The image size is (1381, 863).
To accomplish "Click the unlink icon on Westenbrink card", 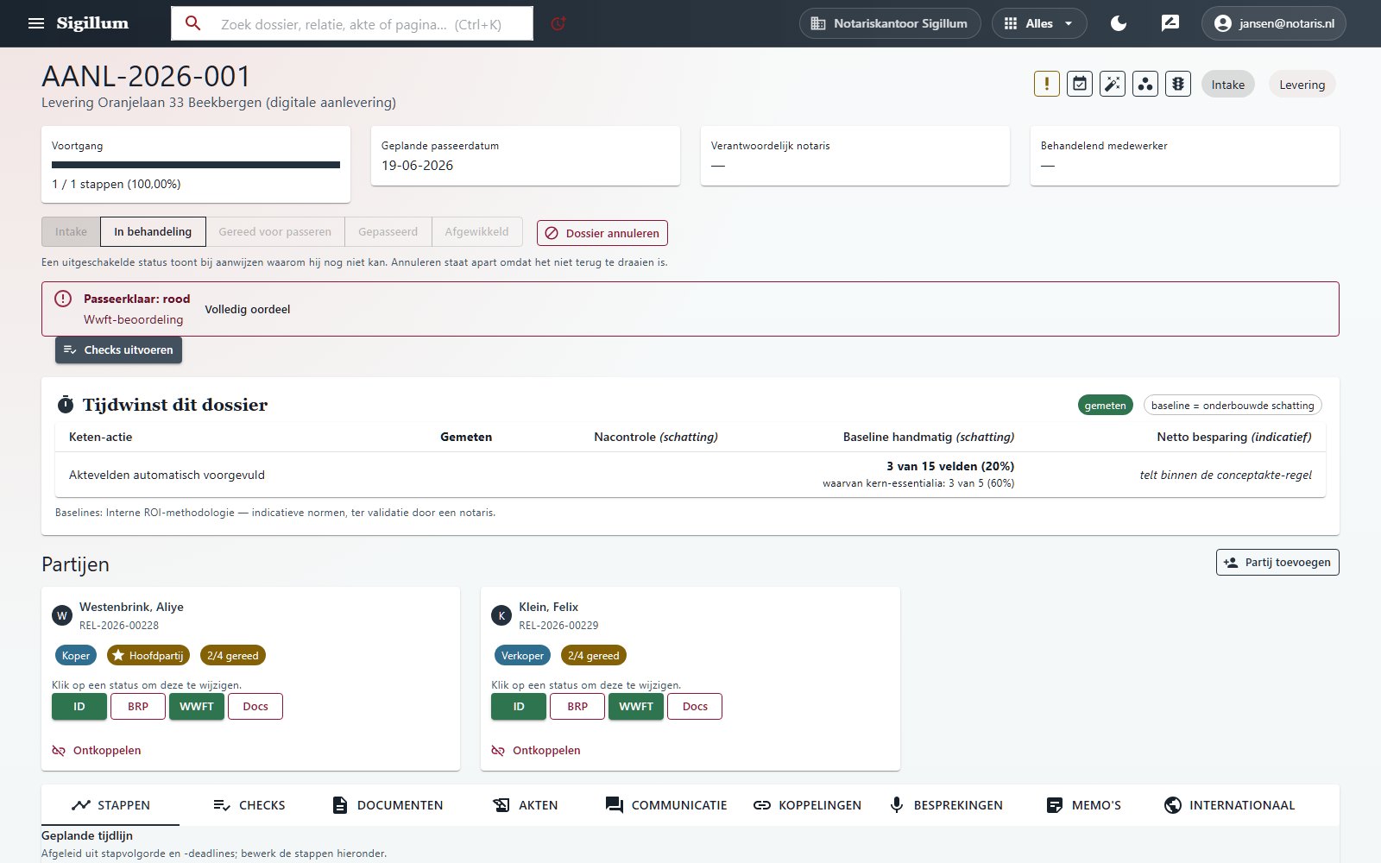I will coord(59,751).
